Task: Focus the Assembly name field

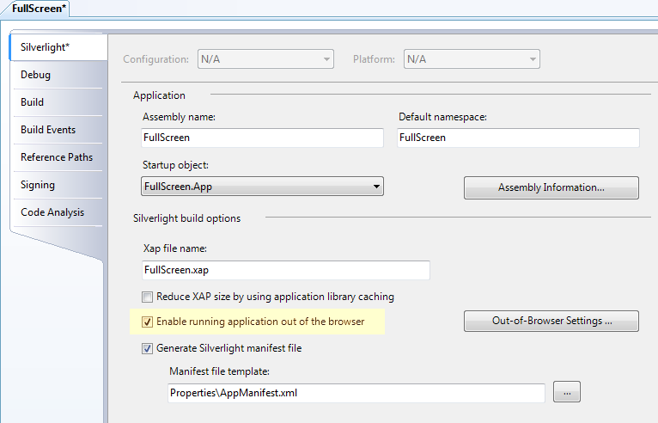Action: point(262,138)
